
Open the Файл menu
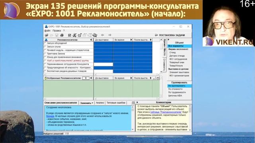[x=47, y=31]
